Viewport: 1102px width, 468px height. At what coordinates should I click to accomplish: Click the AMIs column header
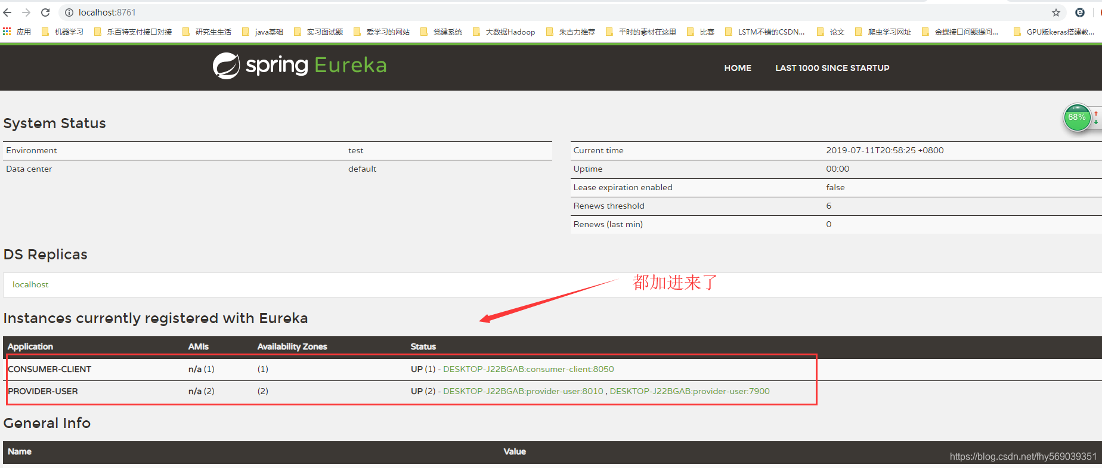pos(199,346)
